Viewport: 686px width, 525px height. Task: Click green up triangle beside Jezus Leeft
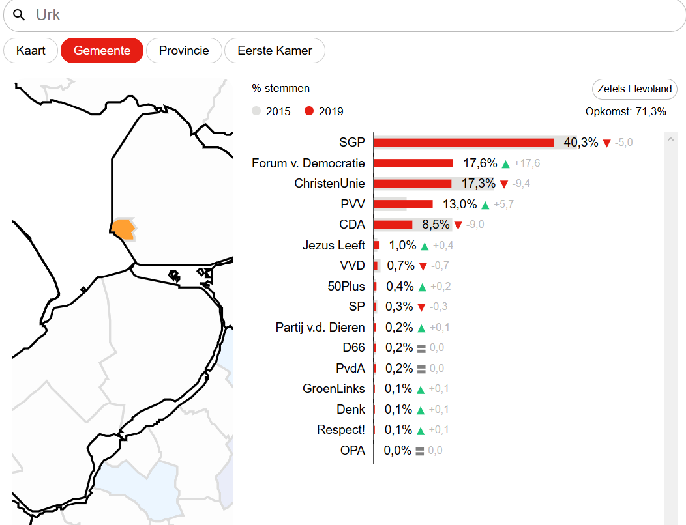pyautogui.click(x=425, y=246)
